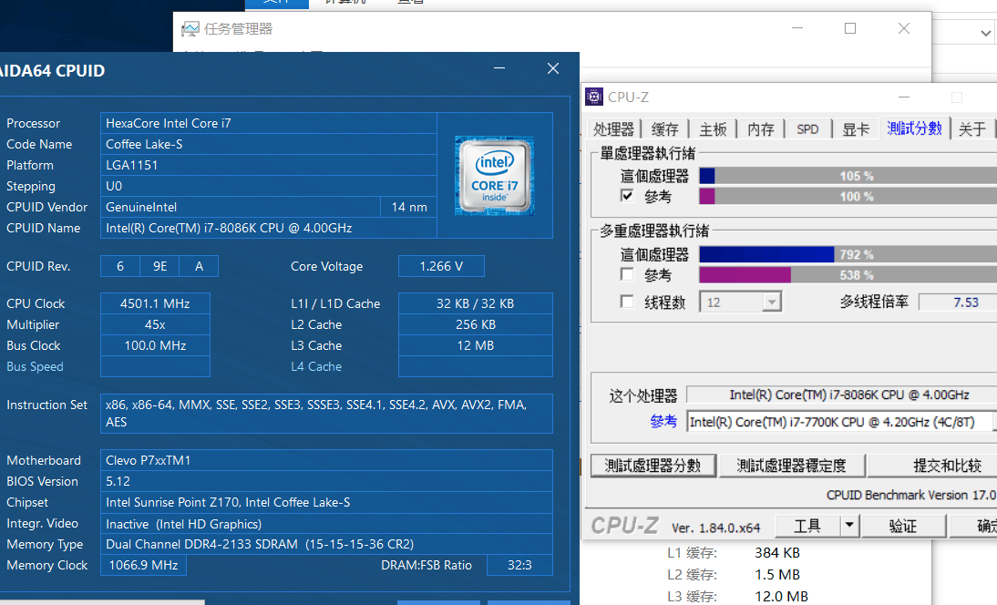
Task: Open the i7-7700K reference processor combo box
Action: (x=840, y=422)
